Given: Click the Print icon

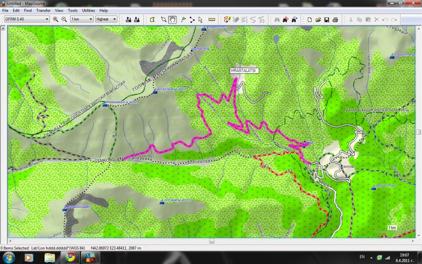Looking at the screenshot, I should coord(335,19).
